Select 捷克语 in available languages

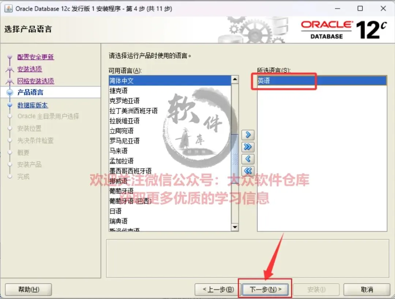point(170,91)
